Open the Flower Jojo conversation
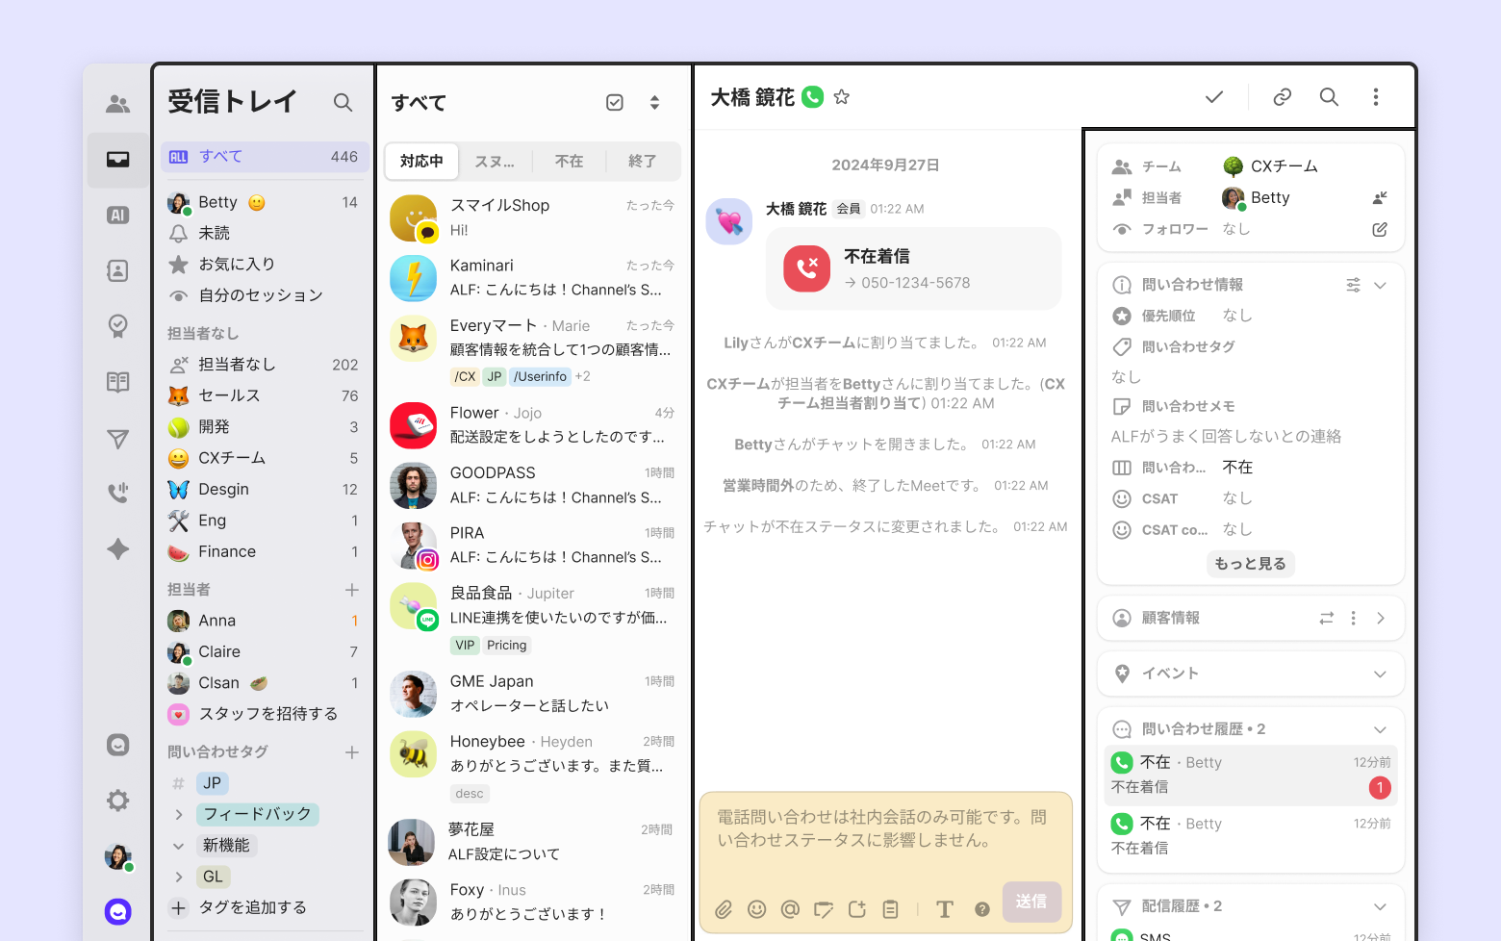 [x=533, y=425]
